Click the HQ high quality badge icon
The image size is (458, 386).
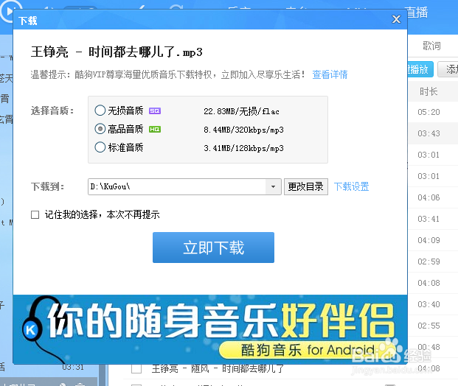coord(155,129)
